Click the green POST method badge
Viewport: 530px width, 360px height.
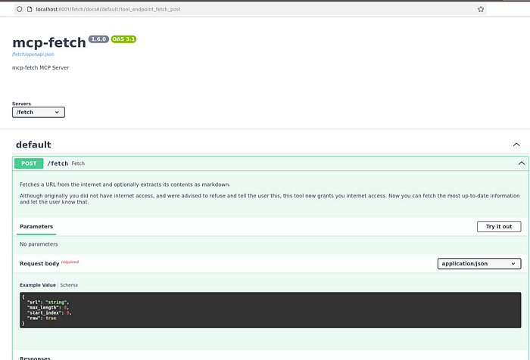(29, 163)
